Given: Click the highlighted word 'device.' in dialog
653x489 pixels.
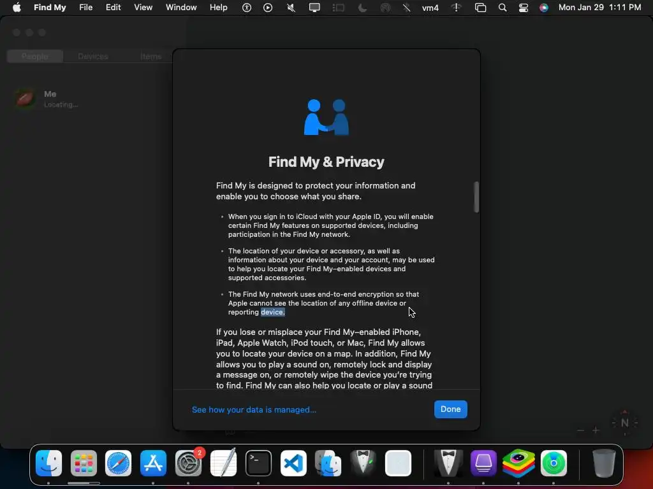Looking at the screenshot, I should pos(273,312).
